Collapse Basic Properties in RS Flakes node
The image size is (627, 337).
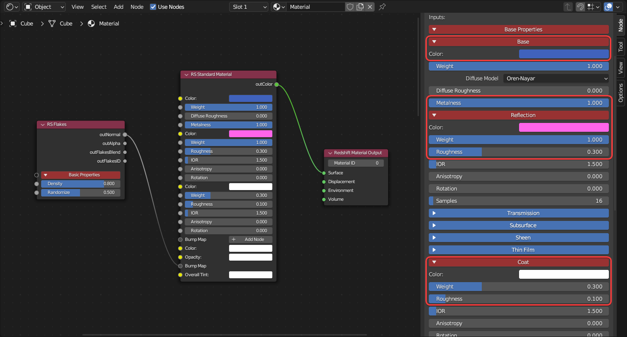pyautogui.click(x=80, y=175)
